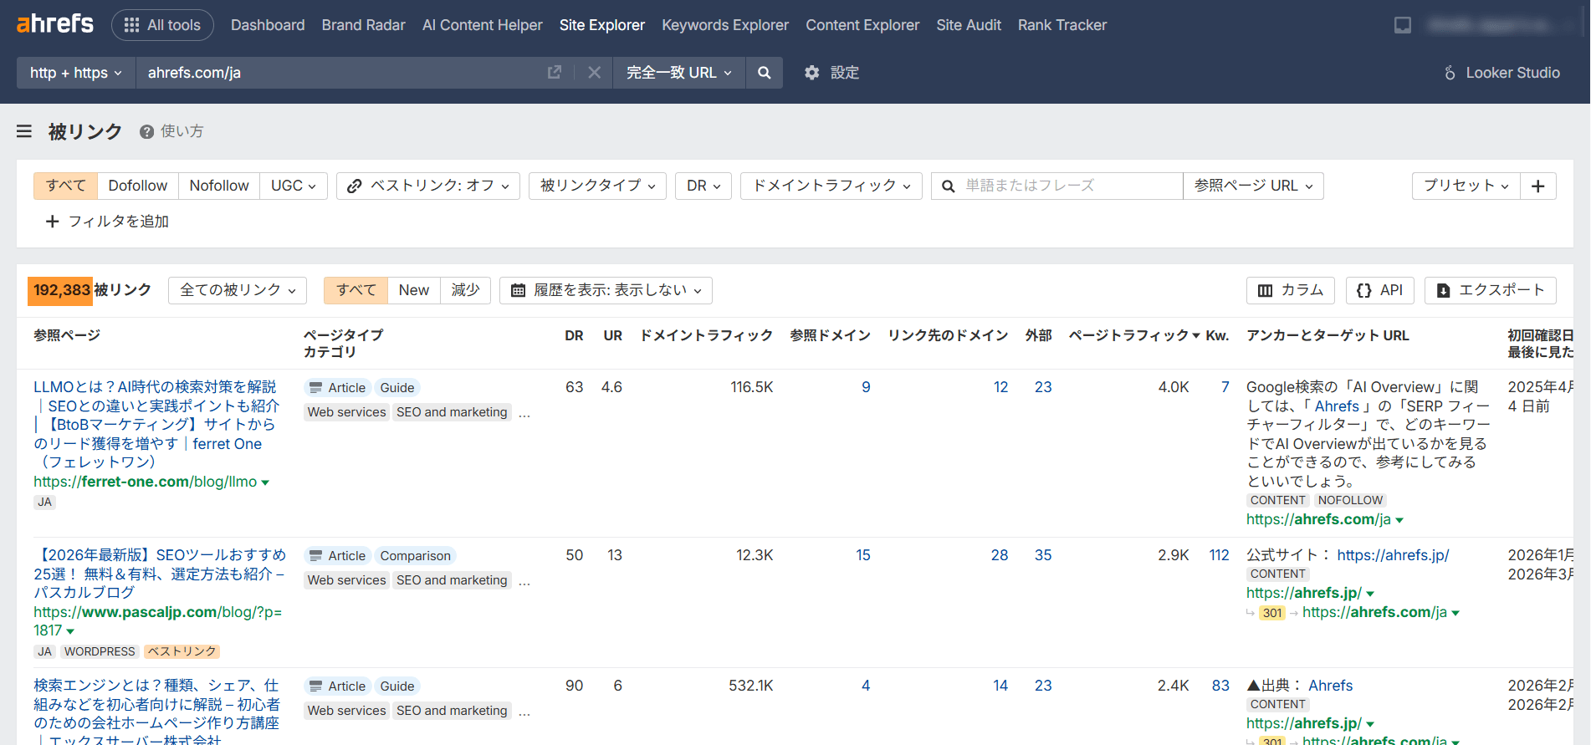Open the ferret-one.com/blog/llmo link
Screen dimensions: 1591x745
(145, 482)
